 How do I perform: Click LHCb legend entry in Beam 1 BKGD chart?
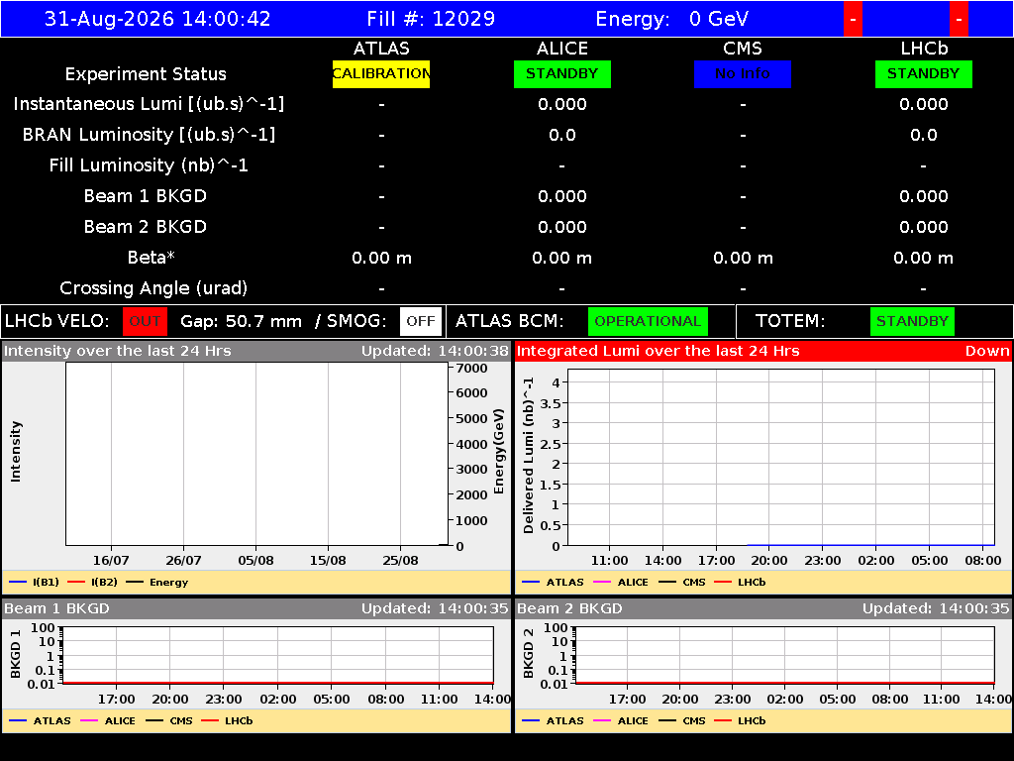pos(227,720)
